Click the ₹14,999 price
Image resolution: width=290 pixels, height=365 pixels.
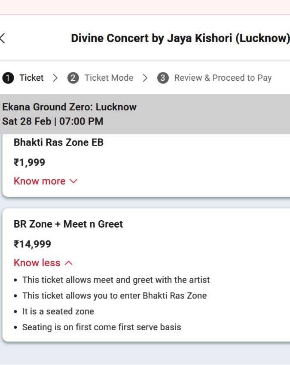point(32,244)
